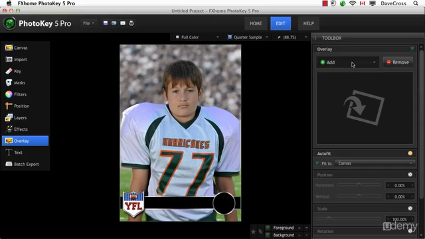Click the Rotation section header
This screenshot has width=425, height=239.
point(365,231)
